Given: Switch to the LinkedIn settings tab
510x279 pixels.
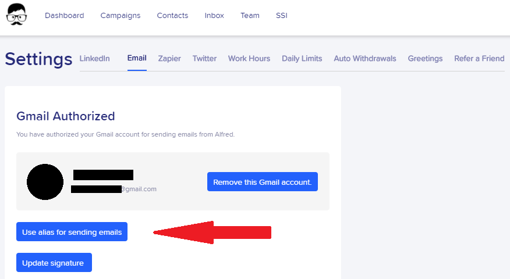Looking at the screenshot, I should click(x=95, y=59).
